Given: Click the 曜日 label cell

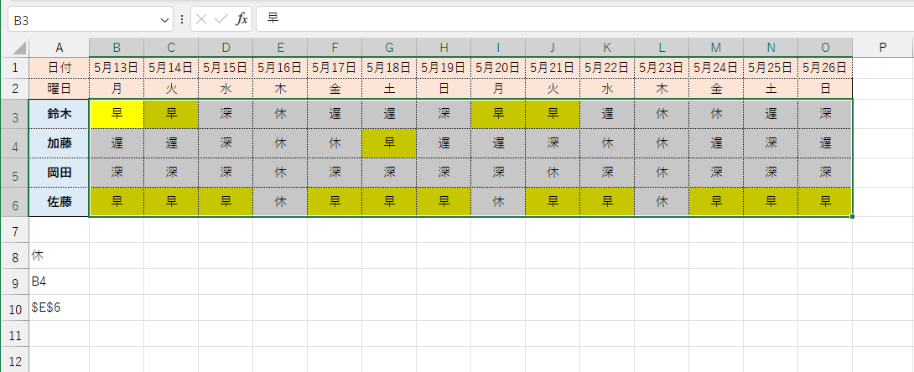Looking at the screenshot, I should (x=59, y=87).
